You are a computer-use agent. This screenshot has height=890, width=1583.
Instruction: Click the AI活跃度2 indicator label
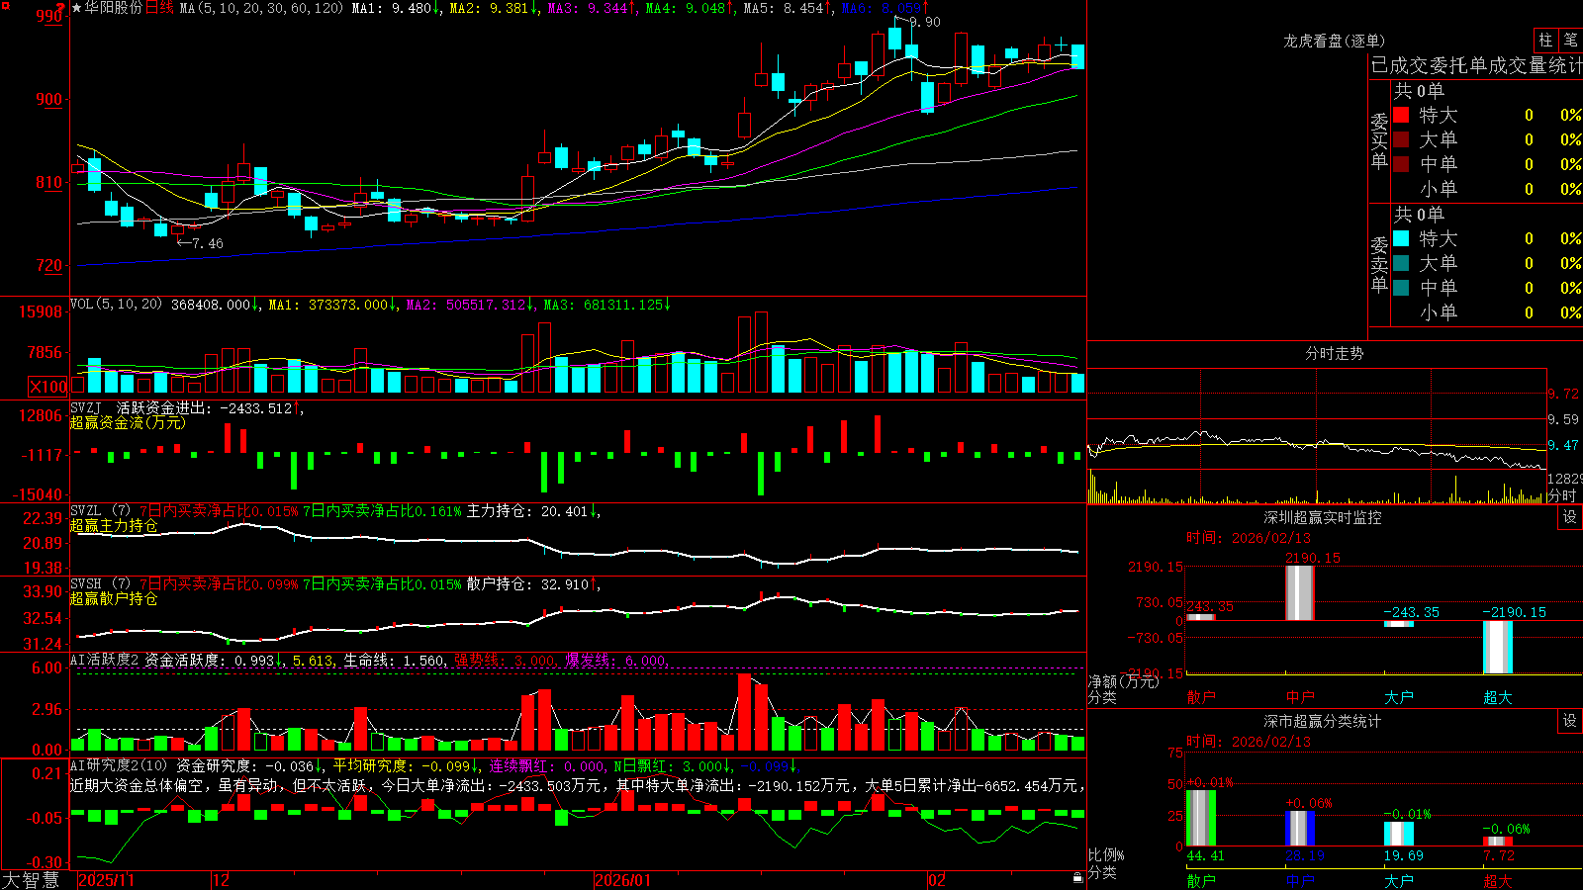tap(105, 661)
